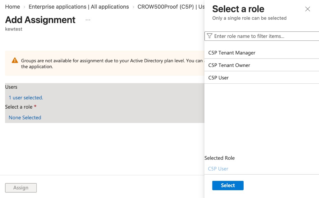Click the Users label
This screenshot has width=319, height=198.
(x=11, y=87)
